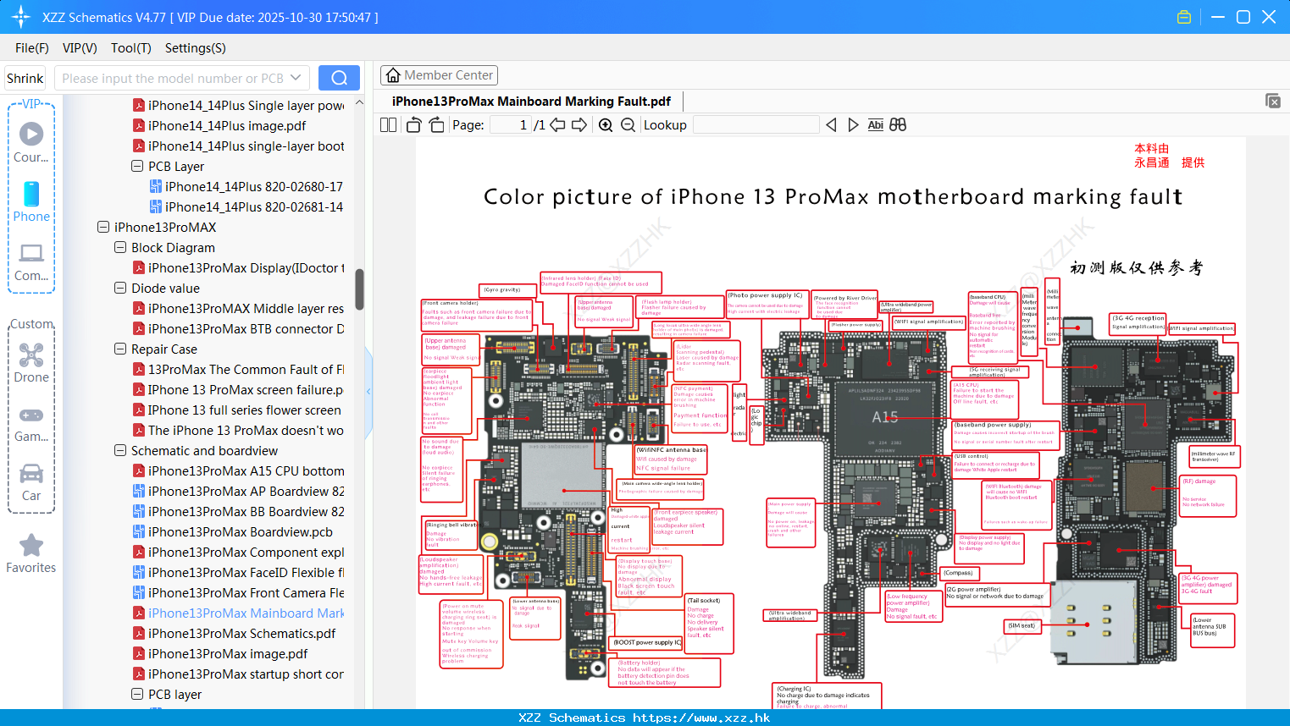This screenshot has height=726, width=1290.
Task: Click the yellow toolbox icon in title bar
Action: [x=1184, y=17]
